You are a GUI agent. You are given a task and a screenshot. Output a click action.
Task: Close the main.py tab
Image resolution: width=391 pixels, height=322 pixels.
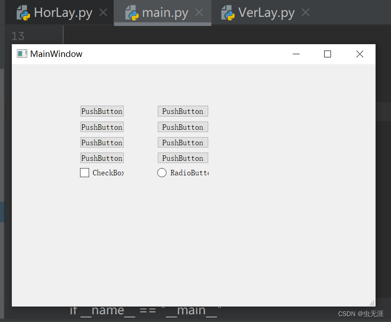pos(199,12)
